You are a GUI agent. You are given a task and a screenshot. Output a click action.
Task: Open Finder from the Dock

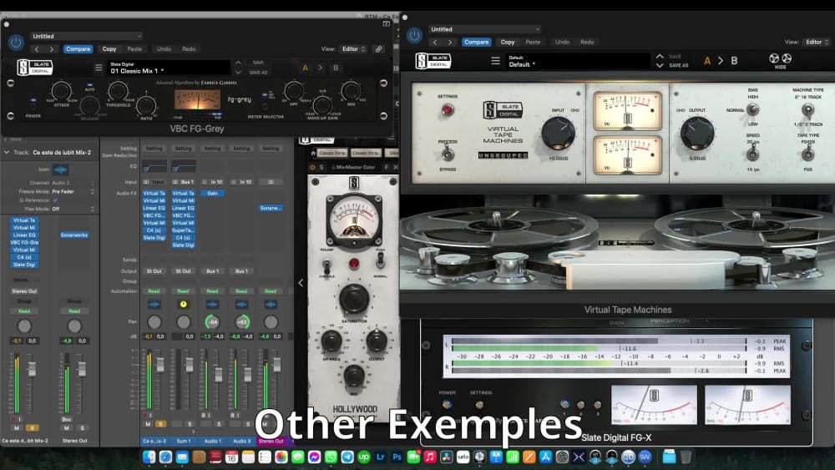click(x=149, y=457)
